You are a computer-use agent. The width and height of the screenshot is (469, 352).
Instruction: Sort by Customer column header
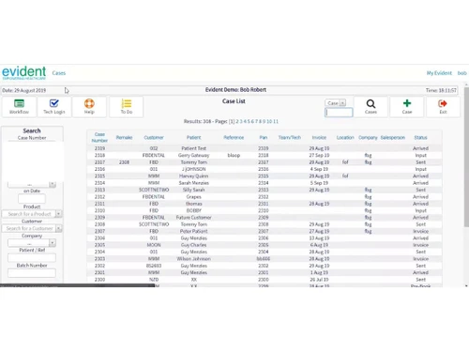click(154, 137)
